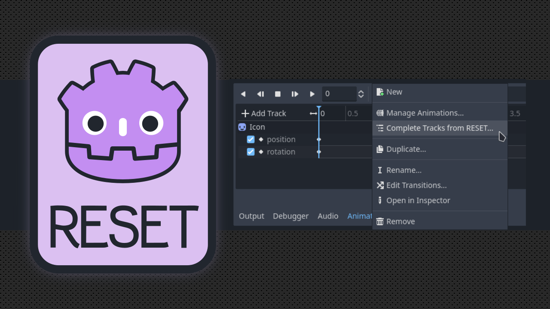The image size is (550, 309).
Task: Click the key diamond icon before position
Action: [261, 139]
